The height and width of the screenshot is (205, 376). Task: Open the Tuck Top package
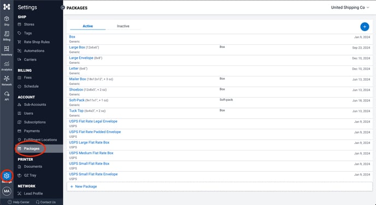pyautogui.click(x=77, y=111)
